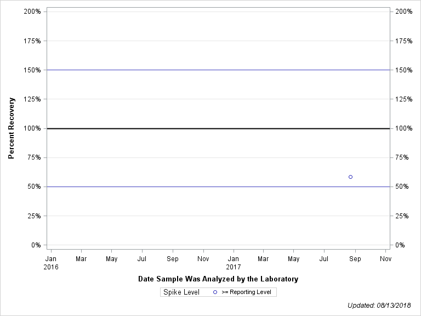Click the right axis '175%' label
Screen dimensions: 421x316
click(x=404, y=41)
